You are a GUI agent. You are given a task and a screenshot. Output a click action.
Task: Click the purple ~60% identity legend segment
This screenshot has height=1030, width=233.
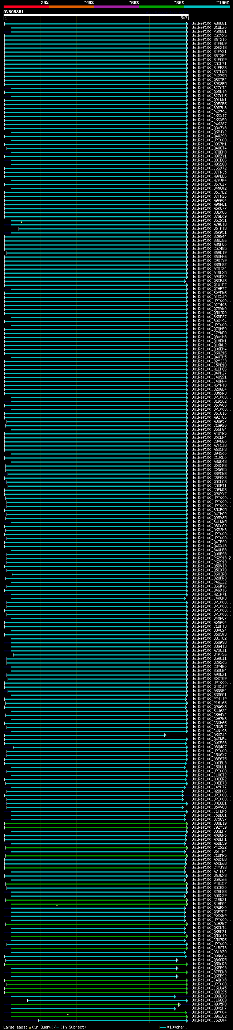pos(116,7)
